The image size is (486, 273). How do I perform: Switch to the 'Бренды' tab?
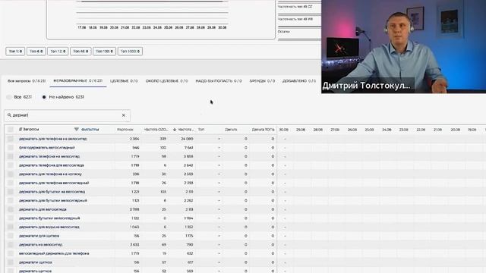pos(262,81)
